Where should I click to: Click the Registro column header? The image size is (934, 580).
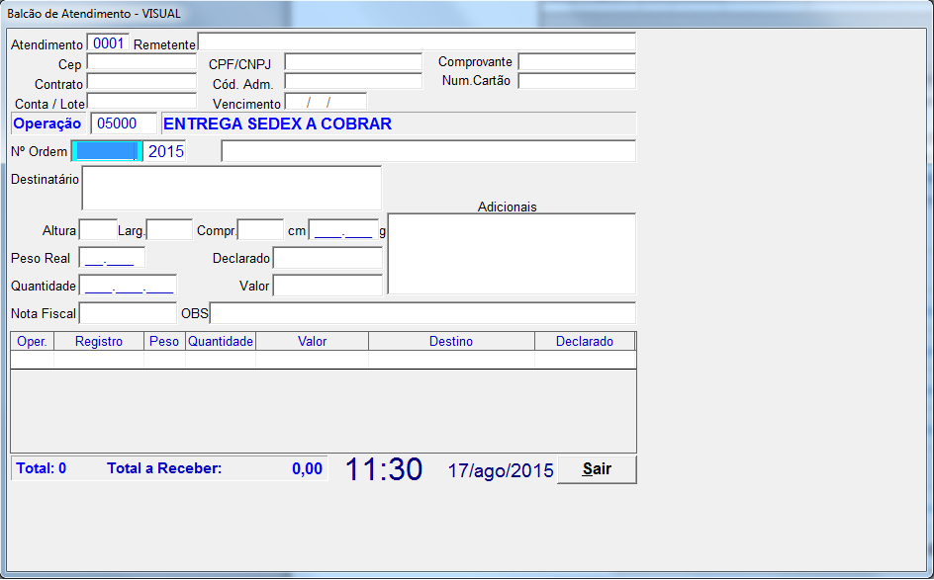tap(99, 342)
